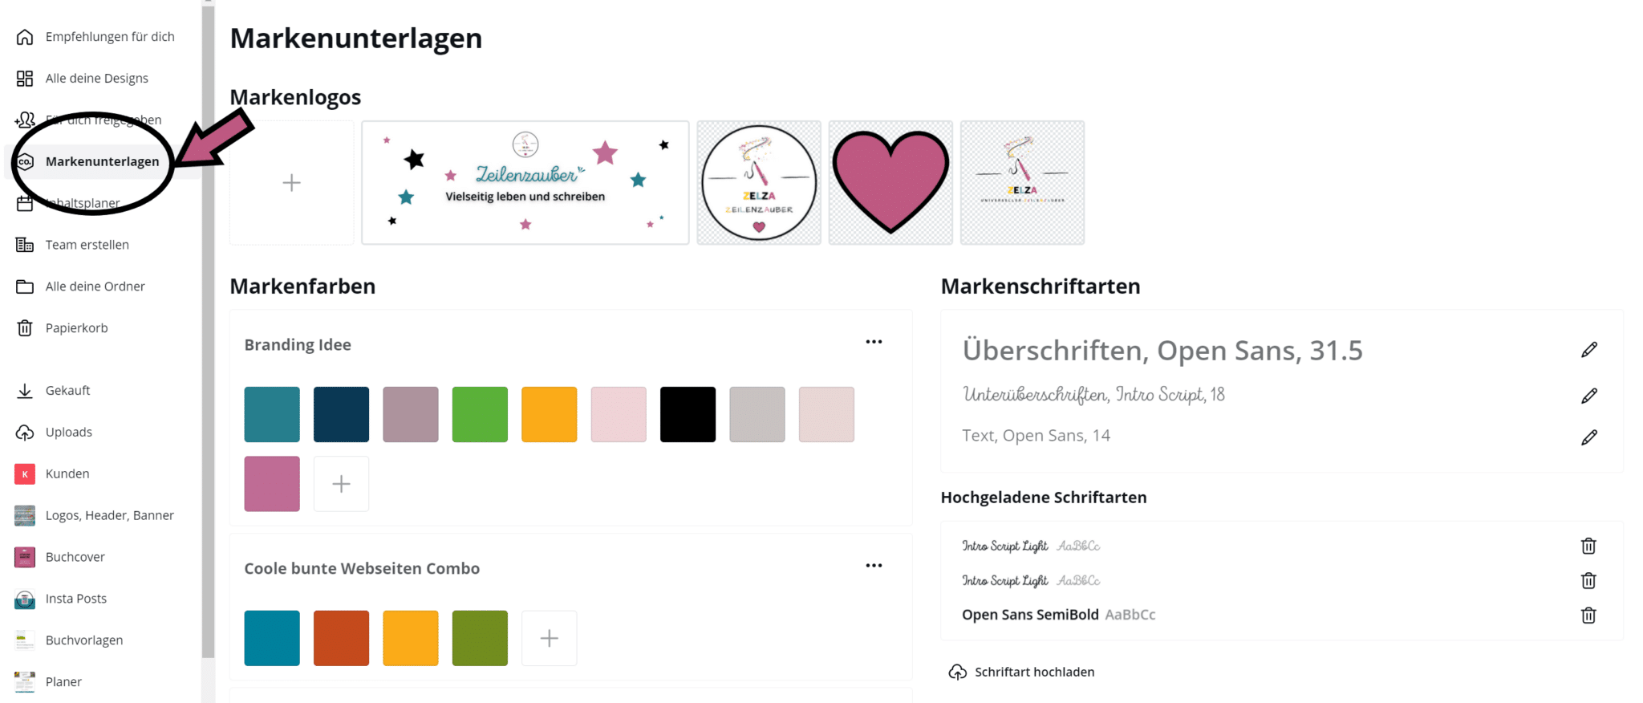The width and height of the screenshot is (1643, 703).
Task: Delete the Open Sans SemiBold font
Action: [1588, 616]
